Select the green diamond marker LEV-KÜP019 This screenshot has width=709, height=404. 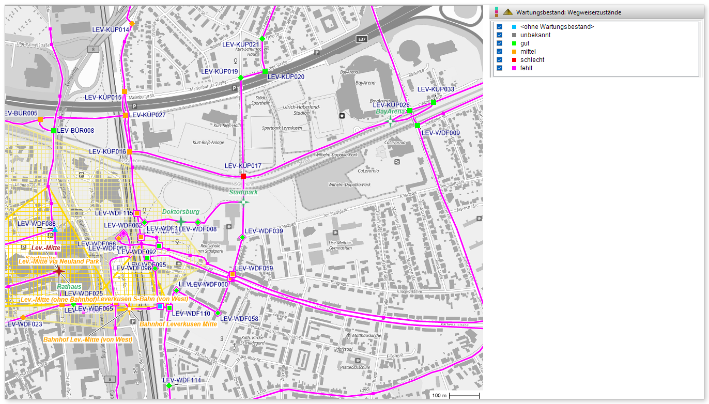tap(240, 78)
